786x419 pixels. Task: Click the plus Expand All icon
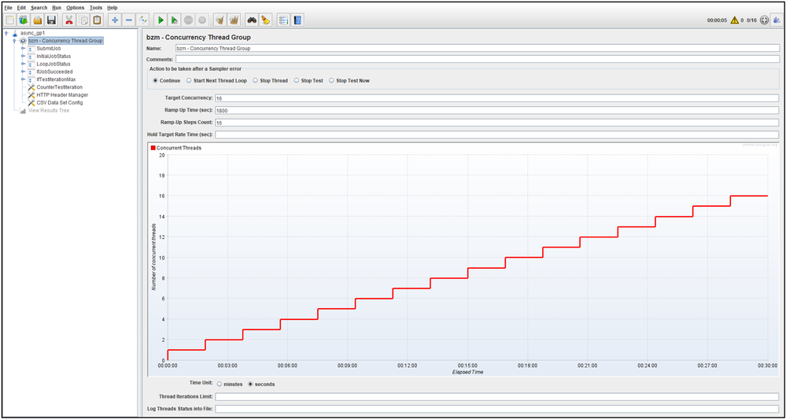point(115,20)
